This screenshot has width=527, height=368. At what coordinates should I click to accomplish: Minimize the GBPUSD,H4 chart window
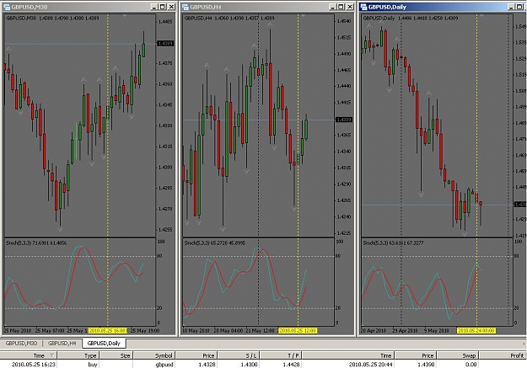[332, 7]
